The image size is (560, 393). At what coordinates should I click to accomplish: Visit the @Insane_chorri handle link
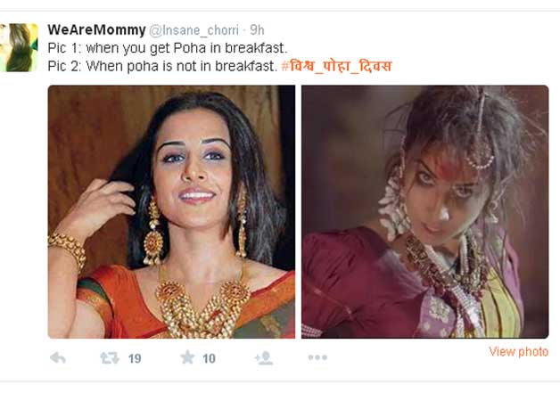pyautogui.click(x=194, y=30)
